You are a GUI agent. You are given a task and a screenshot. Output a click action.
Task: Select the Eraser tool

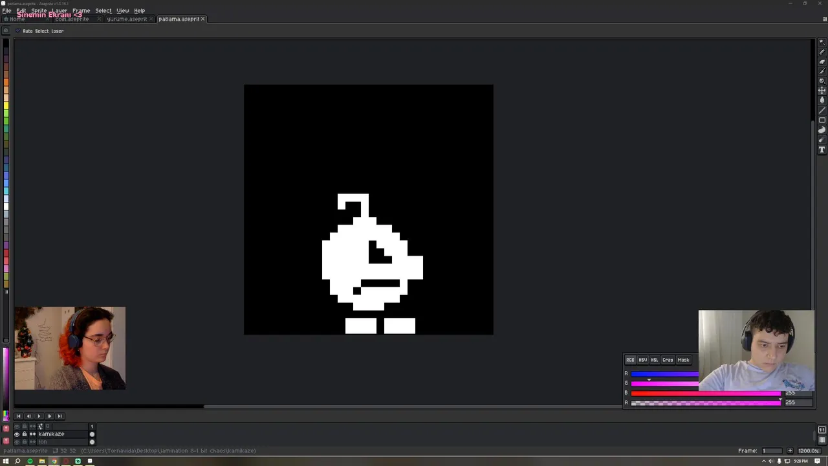pyautogui.click(x=822, y=61)
